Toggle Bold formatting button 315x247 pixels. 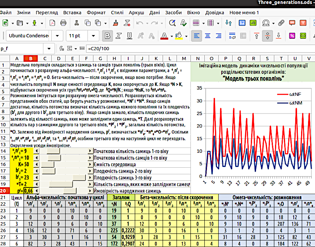(107, 36)
